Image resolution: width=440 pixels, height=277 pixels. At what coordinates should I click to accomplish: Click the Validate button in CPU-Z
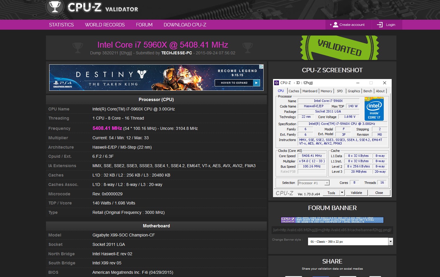click(x=356, y=193)
